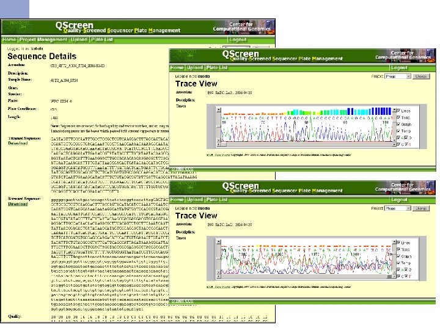The image size is (440, 330).
Task: Toggle the G base checkbox in lower Trace View
Action: pos(406,269)
